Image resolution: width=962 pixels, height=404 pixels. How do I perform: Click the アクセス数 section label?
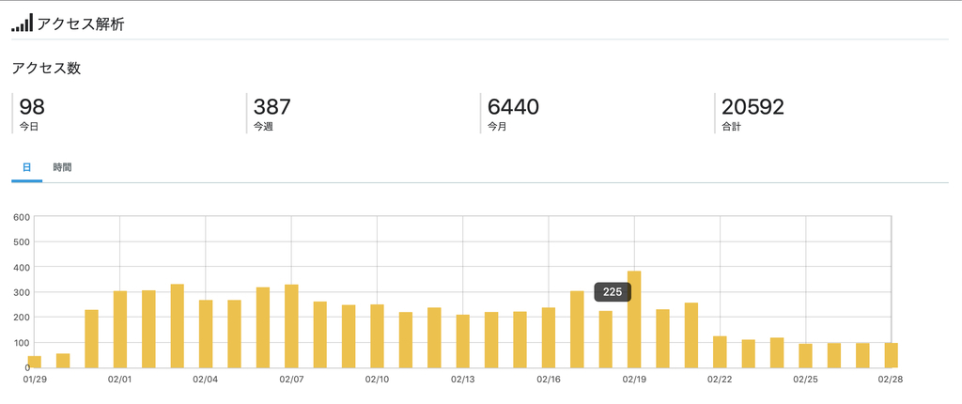(x=47, y=69)
